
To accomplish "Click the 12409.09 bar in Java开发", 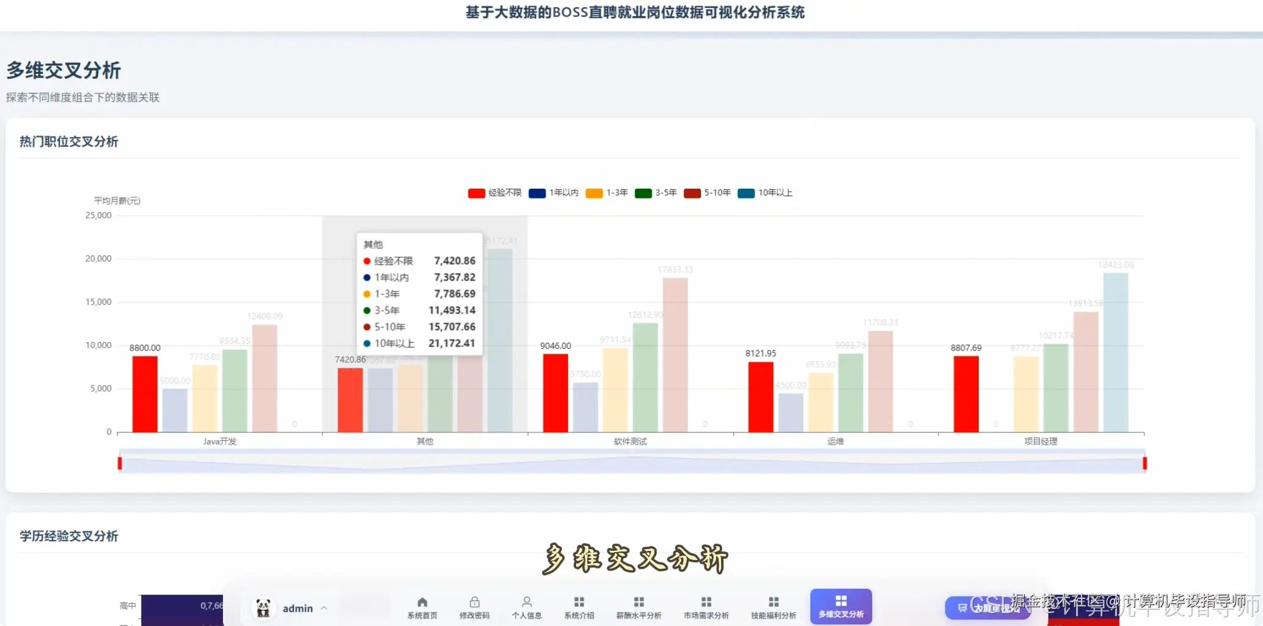I will [x=265, y=379].
